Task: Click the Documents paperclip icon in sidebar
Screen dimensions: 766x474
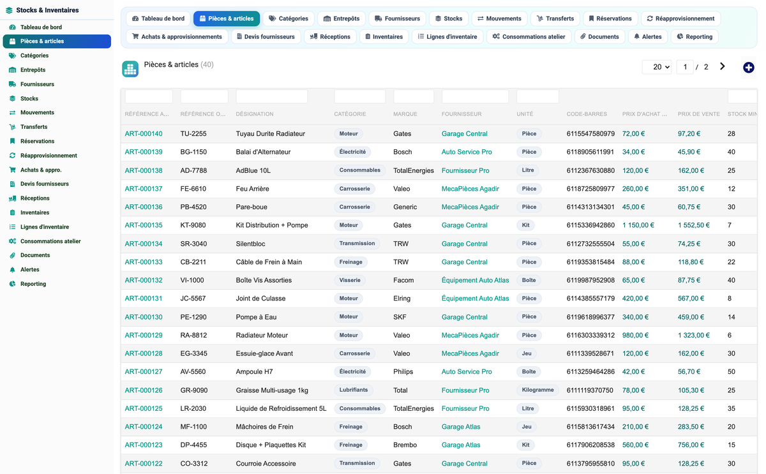Action: click(x=12, y=255)
